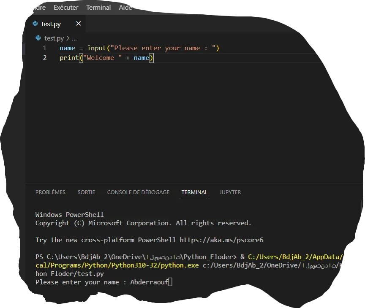Image resolution: width=365 pixels, height=308 pixels.
Task: Expand the breadcrumb chevron after test.py
Action: click(x=68, y=38)
